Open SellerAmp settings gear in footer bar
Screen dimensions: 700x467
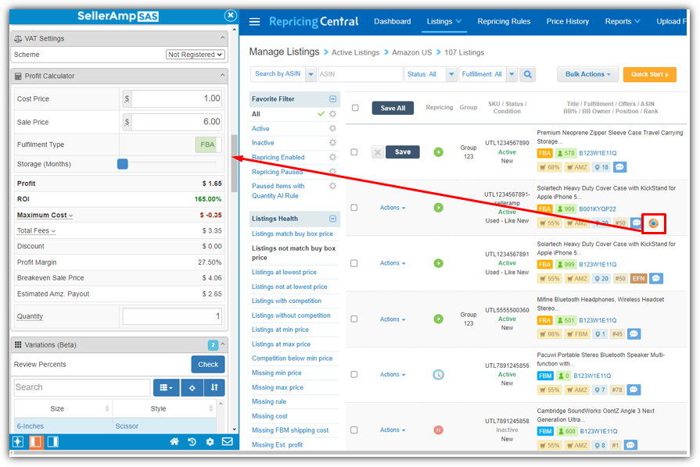[210, 441]
